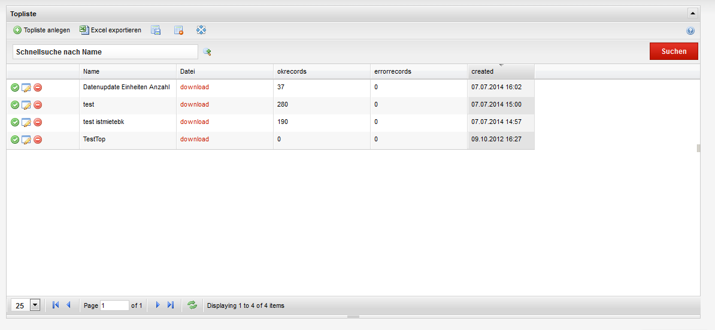Edit the 'test istmietebk' row with pencil icon
The height and width of the screenshot is (330, 715).
pos(26,122)
